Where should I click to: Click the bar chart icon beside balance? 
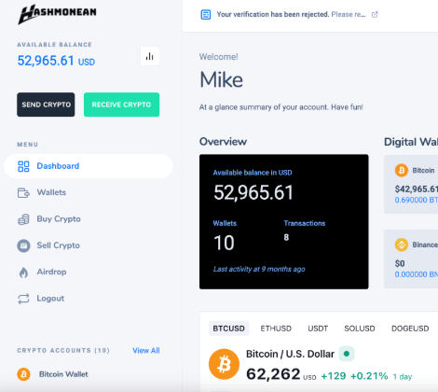pos(150,56)
